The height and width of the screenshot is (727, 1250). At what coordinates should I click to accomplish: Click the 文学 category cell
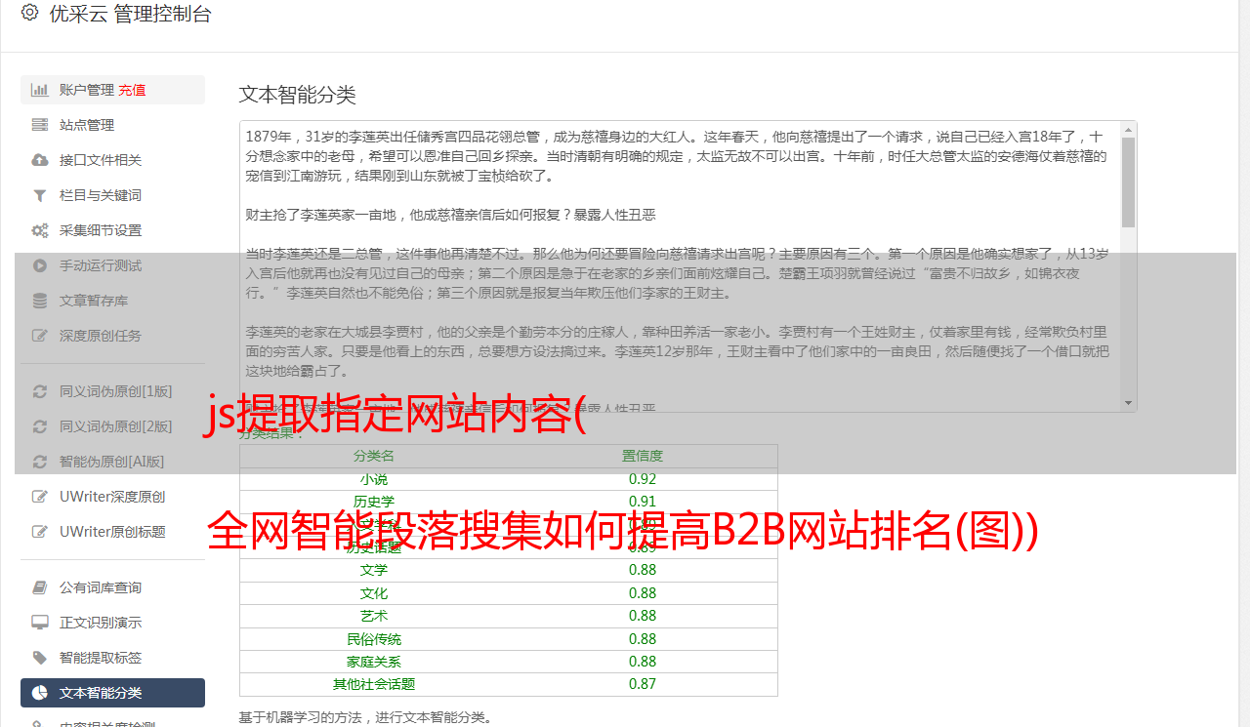[374, 570]
